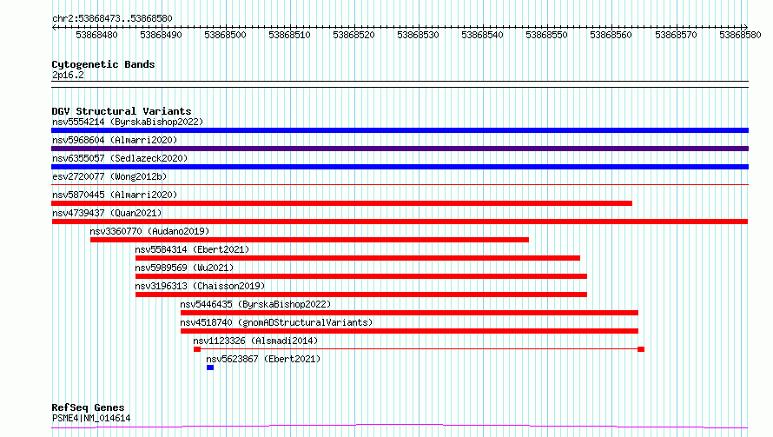The height and width of the screenshot is (437, 773).
Task: Click the nsv4518740 (gnomADStructuralVariants) label
Action: (x=276, y=322)
